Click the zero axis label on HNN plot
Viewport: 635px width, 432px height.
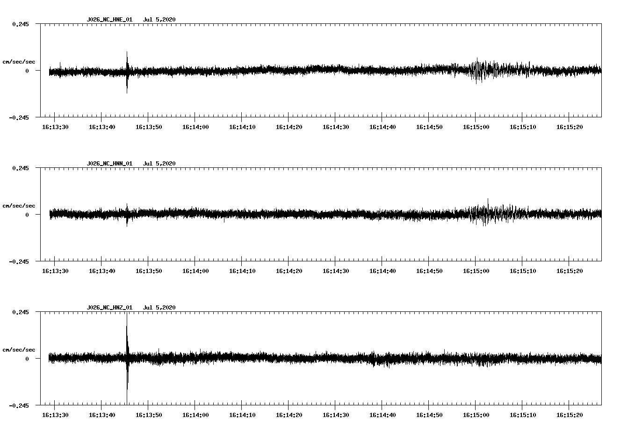point(27,215)
